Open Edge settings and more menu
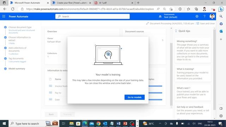Image resolution: width=226 pixels, height=127 pixels. 213,9
